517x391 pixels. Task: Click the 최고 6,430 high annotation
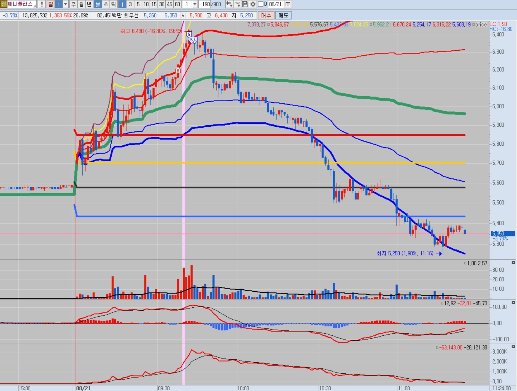(x=151, y=31)
